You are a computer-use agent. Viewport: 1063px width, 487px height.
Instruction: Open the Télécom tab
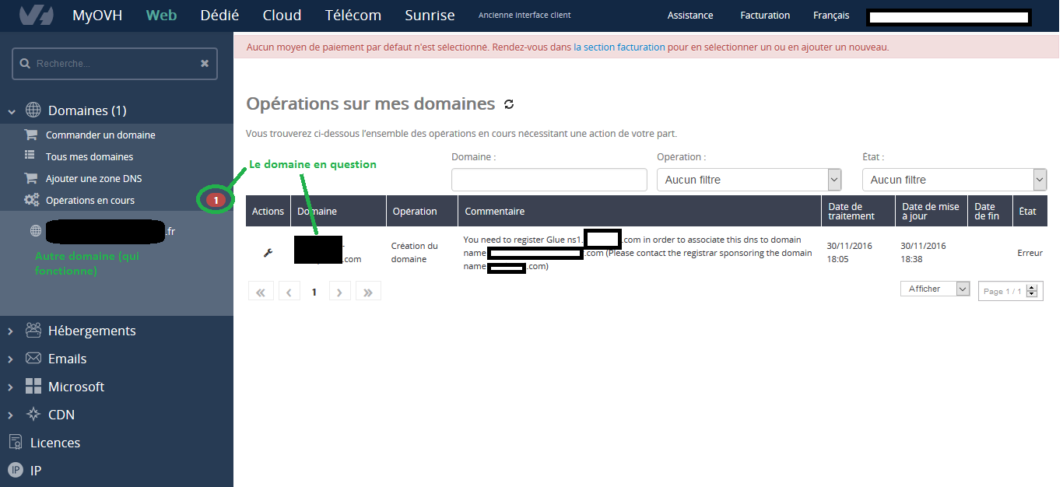[x=353, y=16]
